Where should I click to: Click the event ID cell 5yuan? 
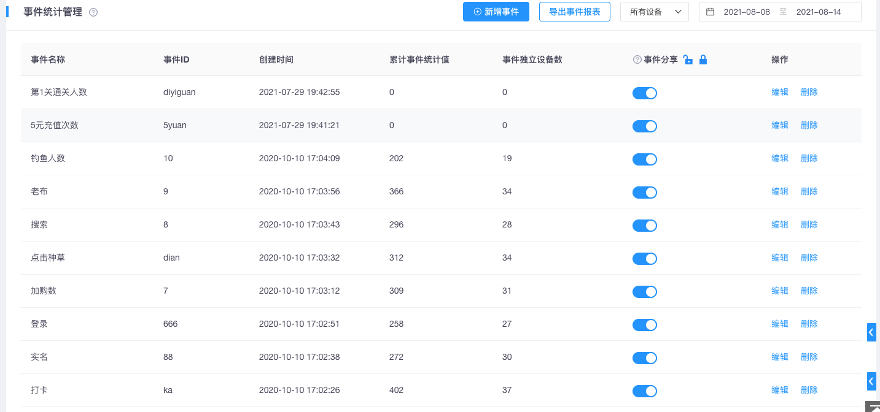tap(175, 125)
